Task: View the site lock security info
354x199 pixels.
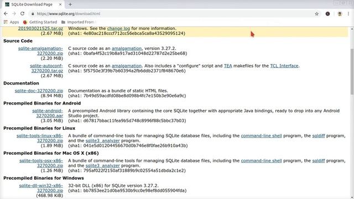Action: pos(33,14)
